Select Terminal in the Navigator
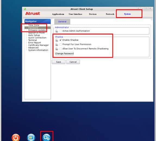156x141 pixels. [32, 40]
